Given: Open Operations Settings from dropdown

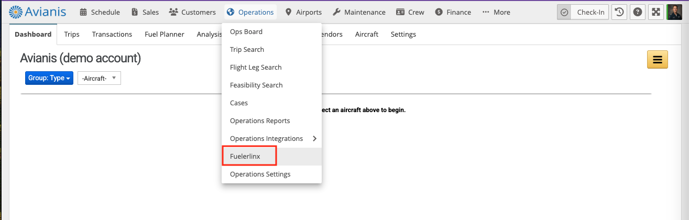Looking at the screenshot, I should point(260,174).
